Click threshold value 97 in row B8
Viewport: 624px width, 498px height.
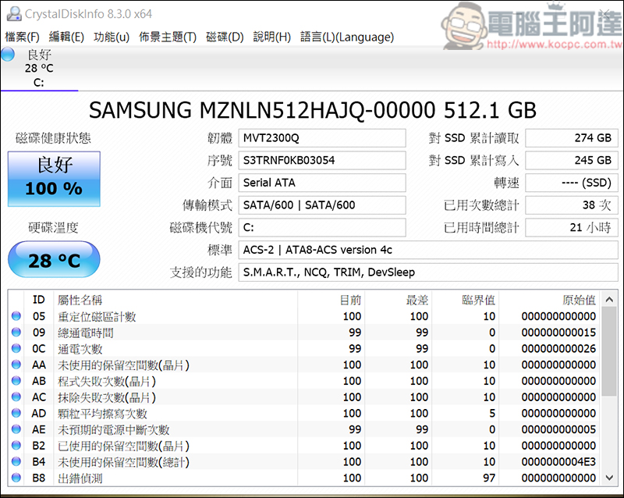click(x=489, y=478)
